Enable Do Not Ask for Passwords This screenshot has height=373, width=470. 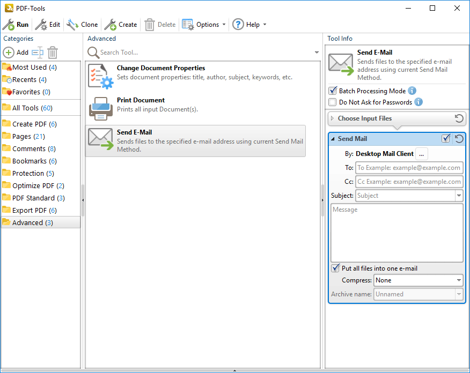pos(333,102)
